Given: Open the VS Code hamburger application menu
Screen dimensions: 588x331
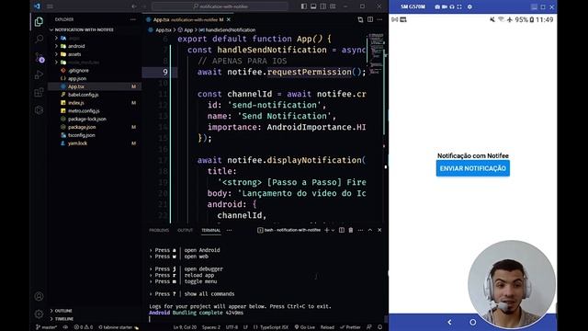Looking at the screenshot, I should (50, 6).
